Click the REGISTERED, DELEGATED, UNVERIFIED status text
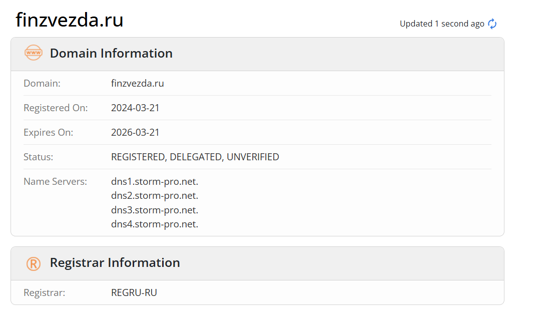Image resolution: width=549 pixels, height=311 pixels. (x=195, y=157)
